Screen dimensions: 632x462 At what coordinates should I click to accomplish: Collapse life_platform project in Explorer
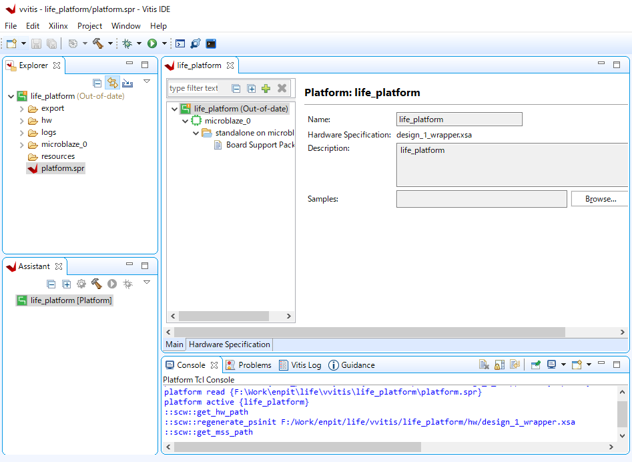[x=11, y=97]
